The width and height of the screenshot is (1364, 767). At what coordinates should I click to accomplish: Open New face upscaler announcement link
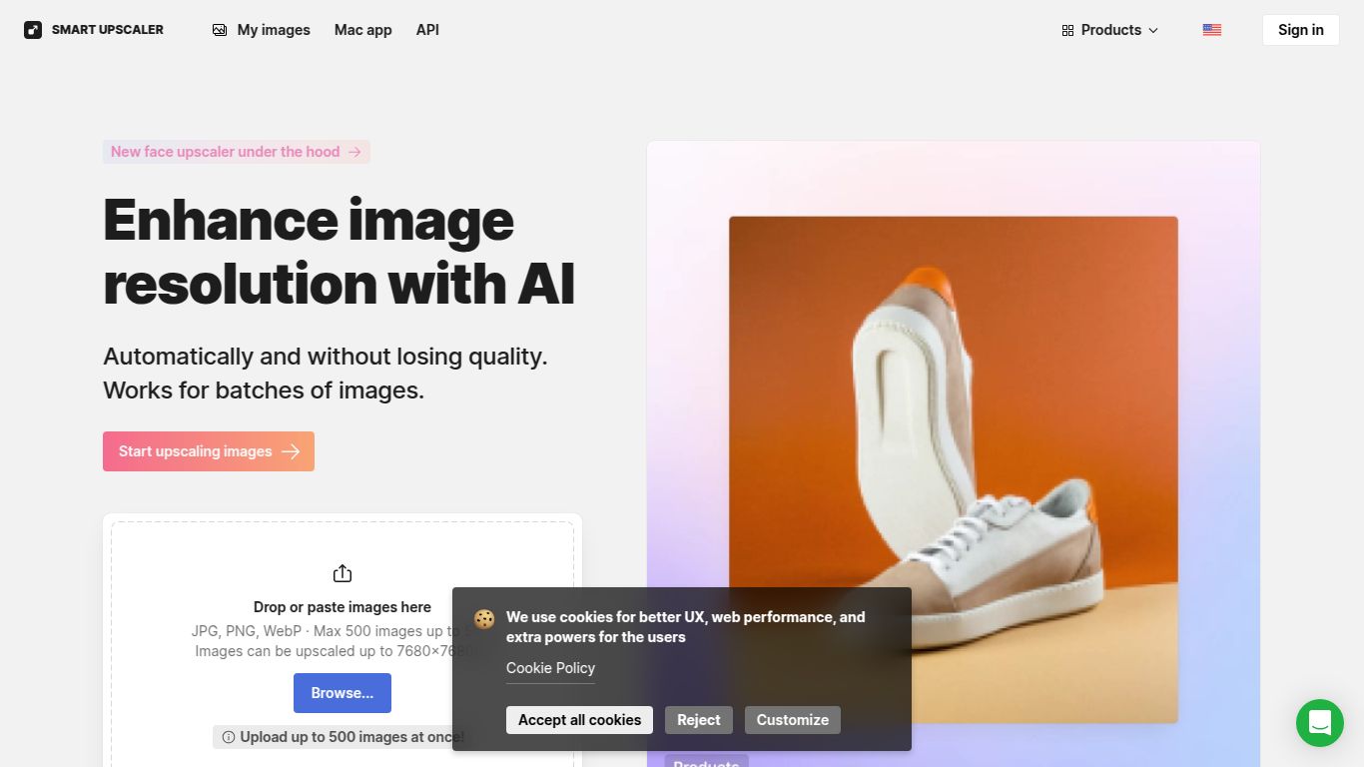(237, 152)
